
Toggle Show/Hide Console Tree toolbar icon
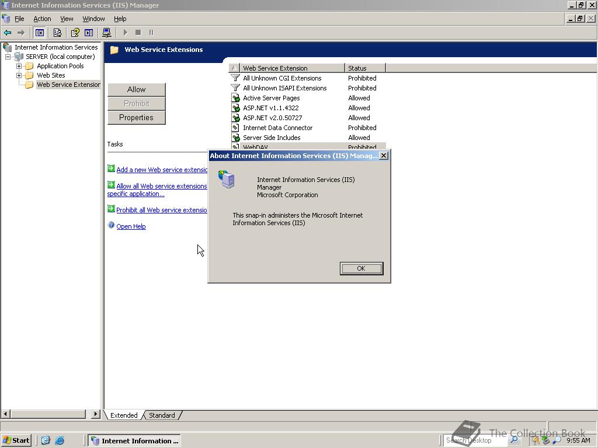tap(39, 33)
